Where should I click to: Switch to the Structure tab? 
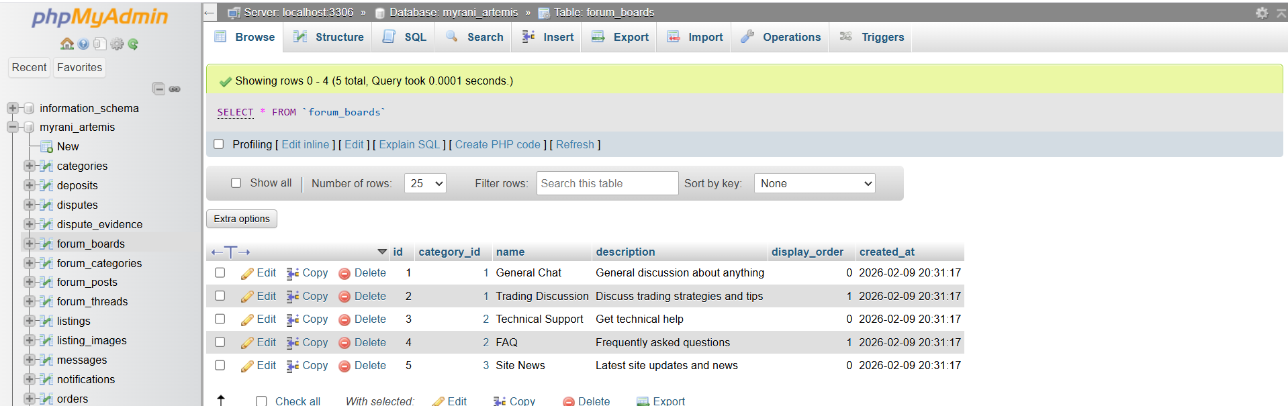[x=329, y=37]
